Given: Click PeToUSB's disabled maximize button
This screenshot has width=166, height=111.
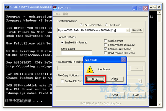Looking at the screenshot, I should (140, 8).
